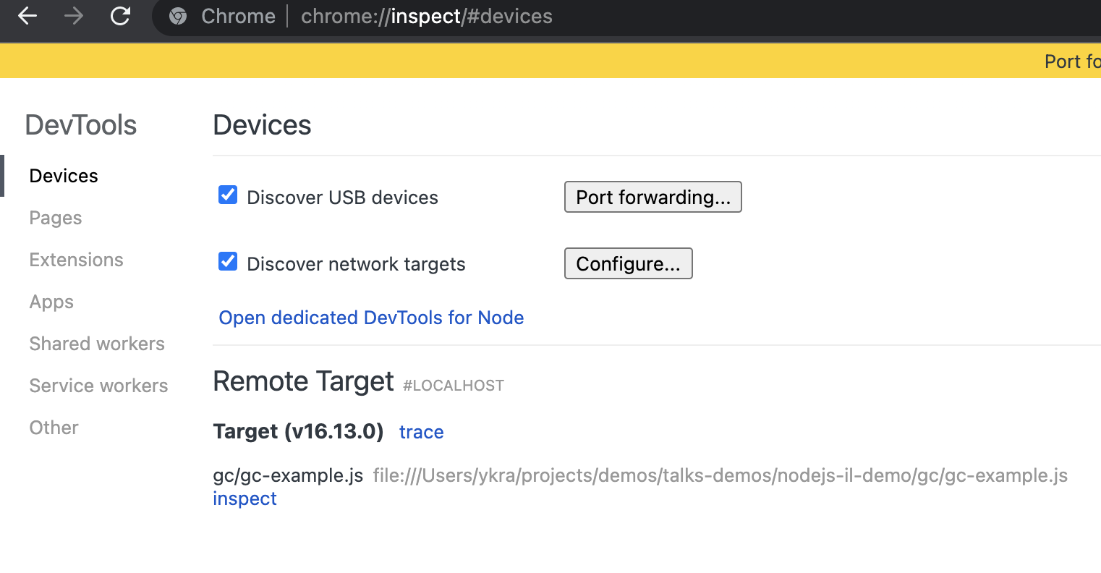The image size is (1101, 573).
Task: Open dedicated DevTools for Node
Action: pos(371,318)
